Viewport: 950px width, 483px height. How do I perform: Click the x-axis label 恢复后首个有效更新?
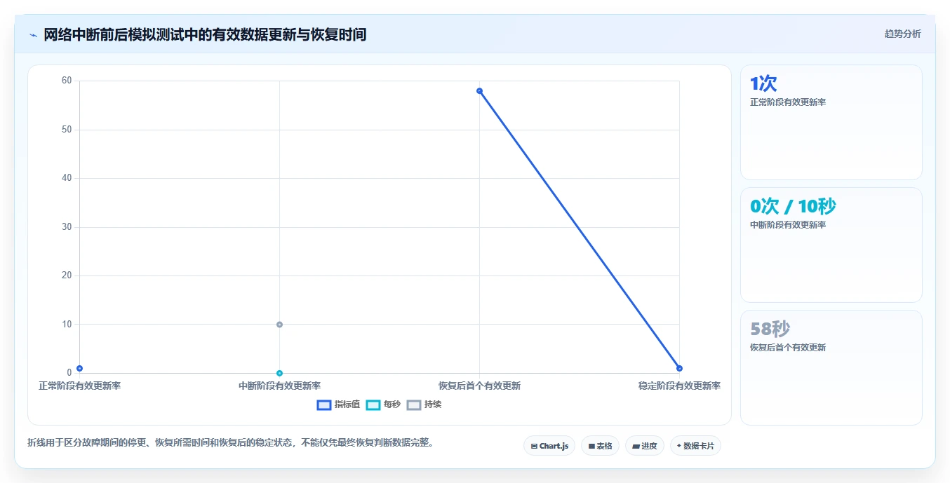(x=479, y=386)
